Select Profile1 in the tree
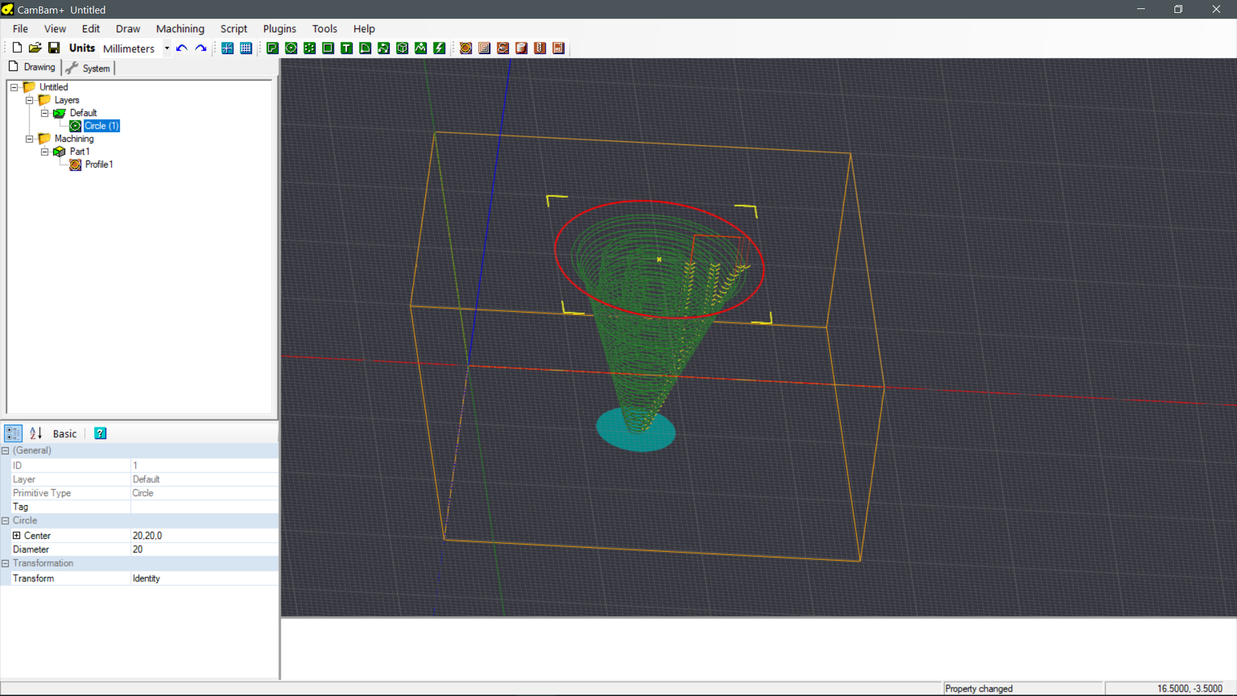1237x696 pixels. [x=99, y=164]
